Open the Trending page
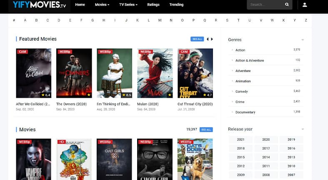Screen dimensions: 328x180 [176, 5]
